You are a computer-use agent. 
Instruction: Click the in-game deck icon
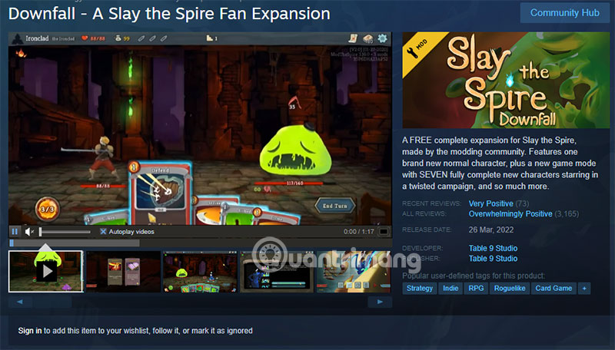point(368,38)
